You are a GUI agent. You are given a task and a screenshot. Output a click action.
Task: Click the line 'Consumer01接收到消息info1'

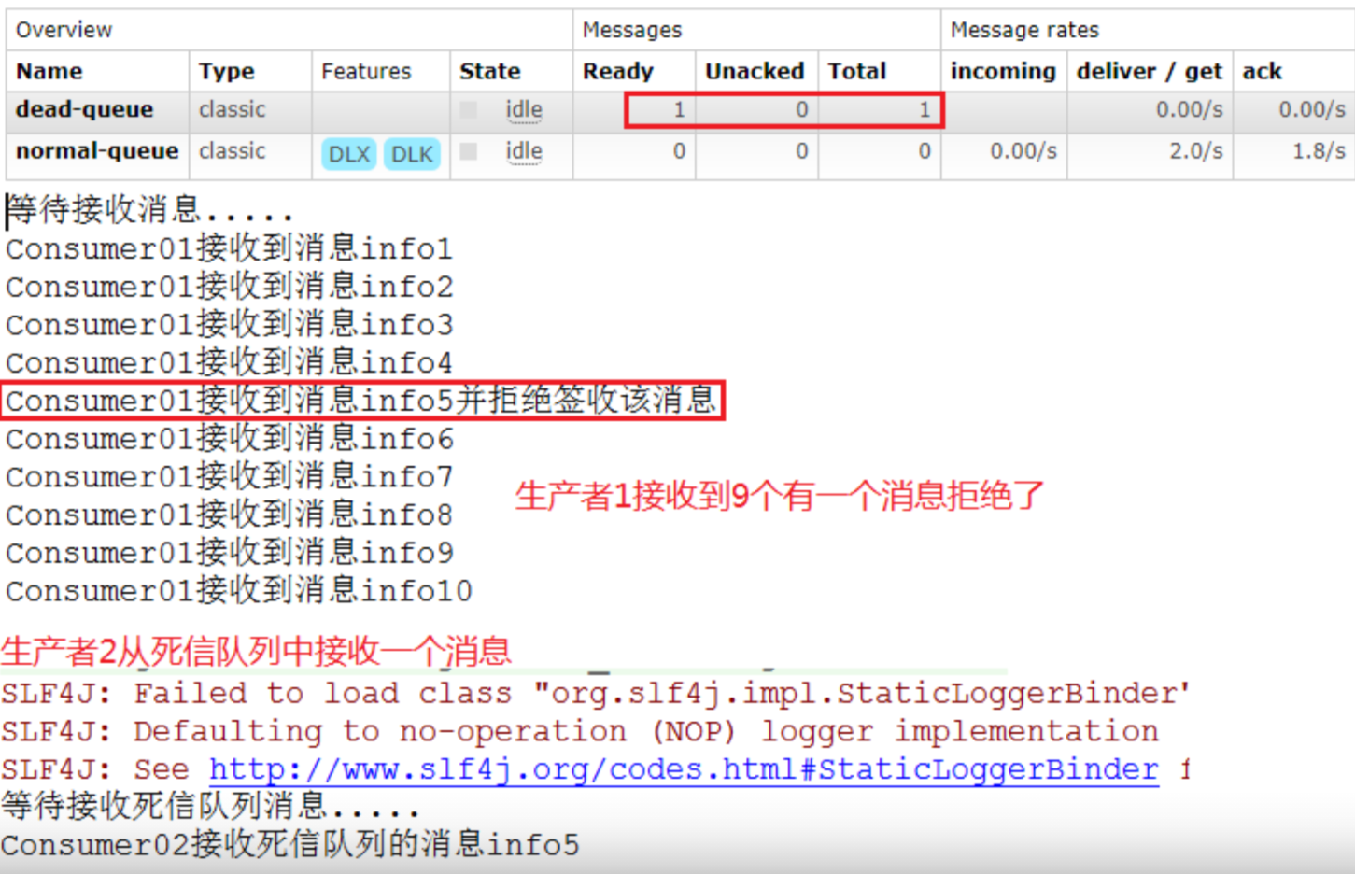(230, 248)
